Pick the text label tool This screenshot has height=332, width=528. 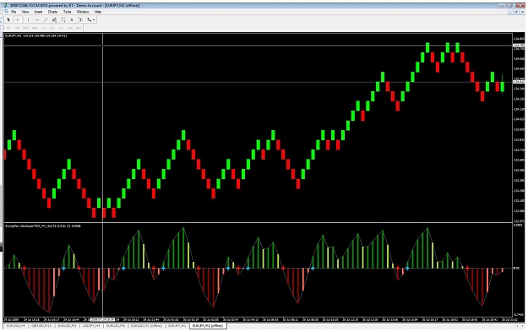point(80,20)
